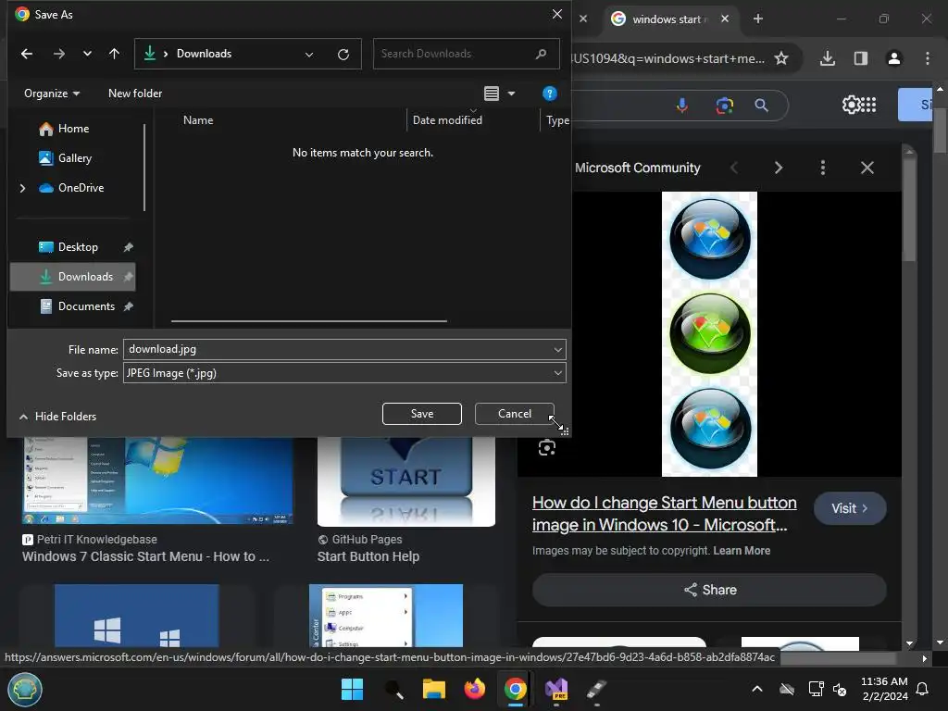The height and width of the screenshot is (711, 948).
Task: Click the Save button
Action: tap(422, 414)
